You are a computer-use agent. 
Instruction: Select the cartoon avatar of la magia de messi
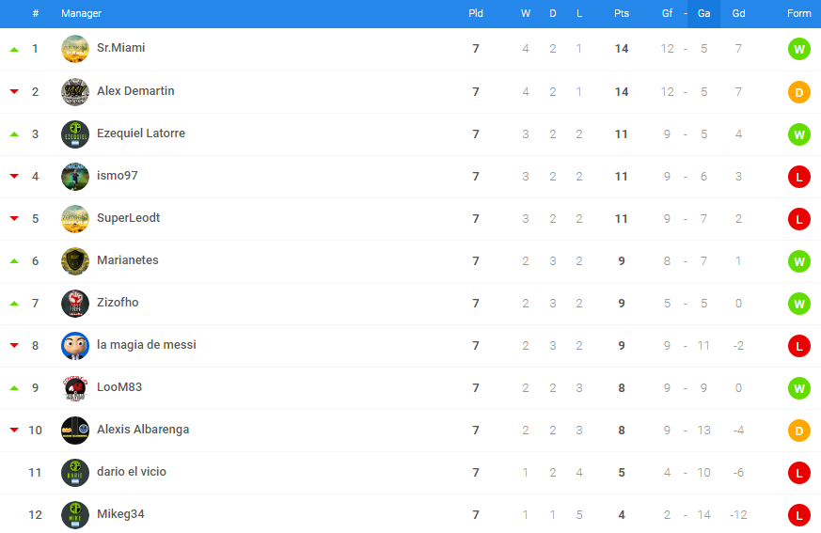coord(75,346)
